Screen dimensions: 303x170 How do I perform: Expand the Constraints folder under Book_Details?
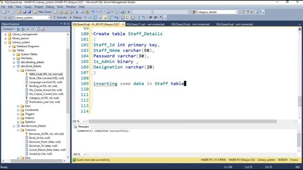[18, 110]
